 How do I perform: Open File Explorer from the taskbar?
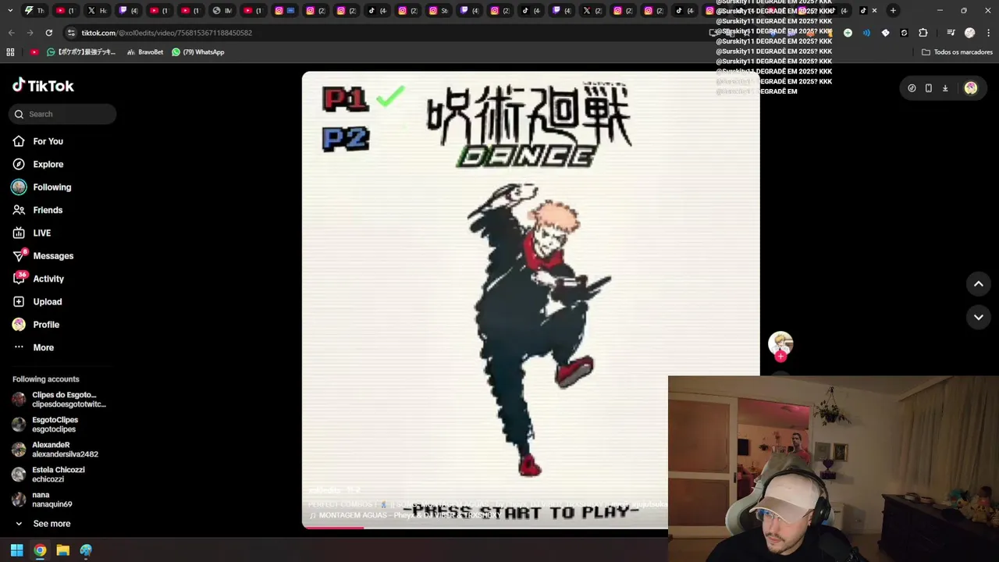(x=63, y=550)
